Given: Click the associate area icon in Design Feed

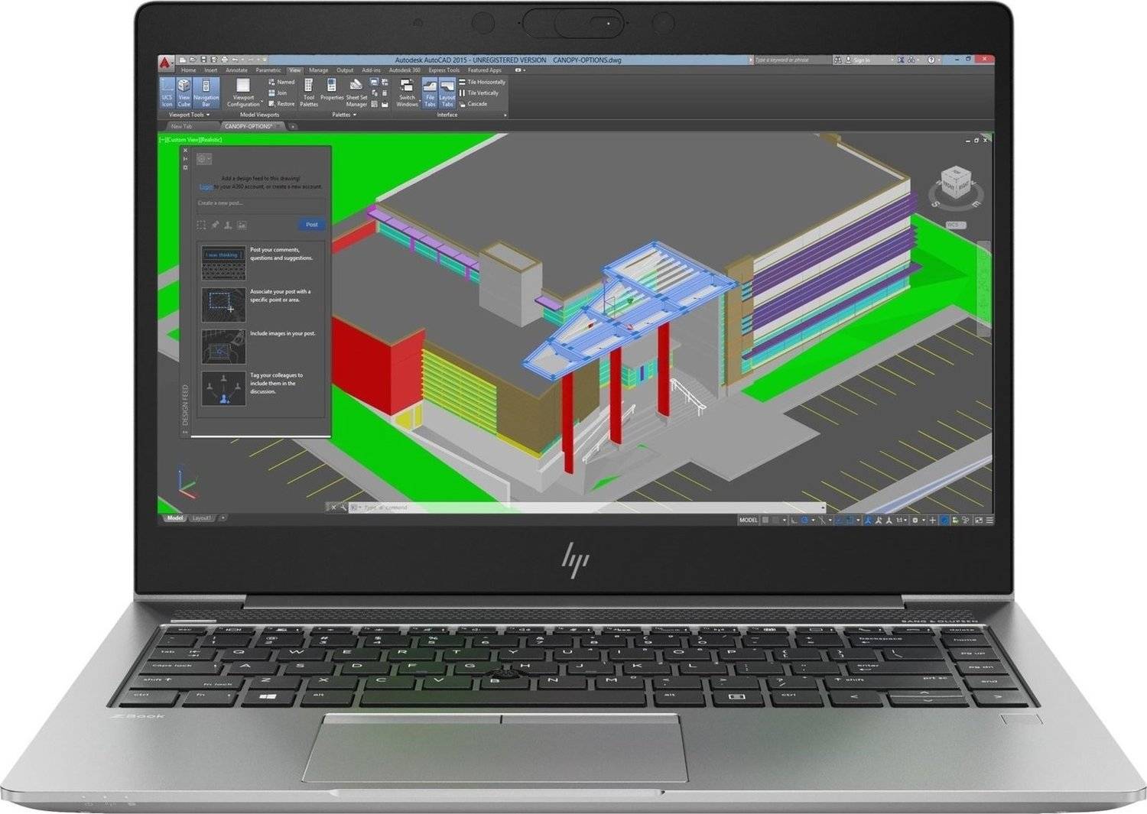Looking at the screenshot, I should tap(201, 225).
